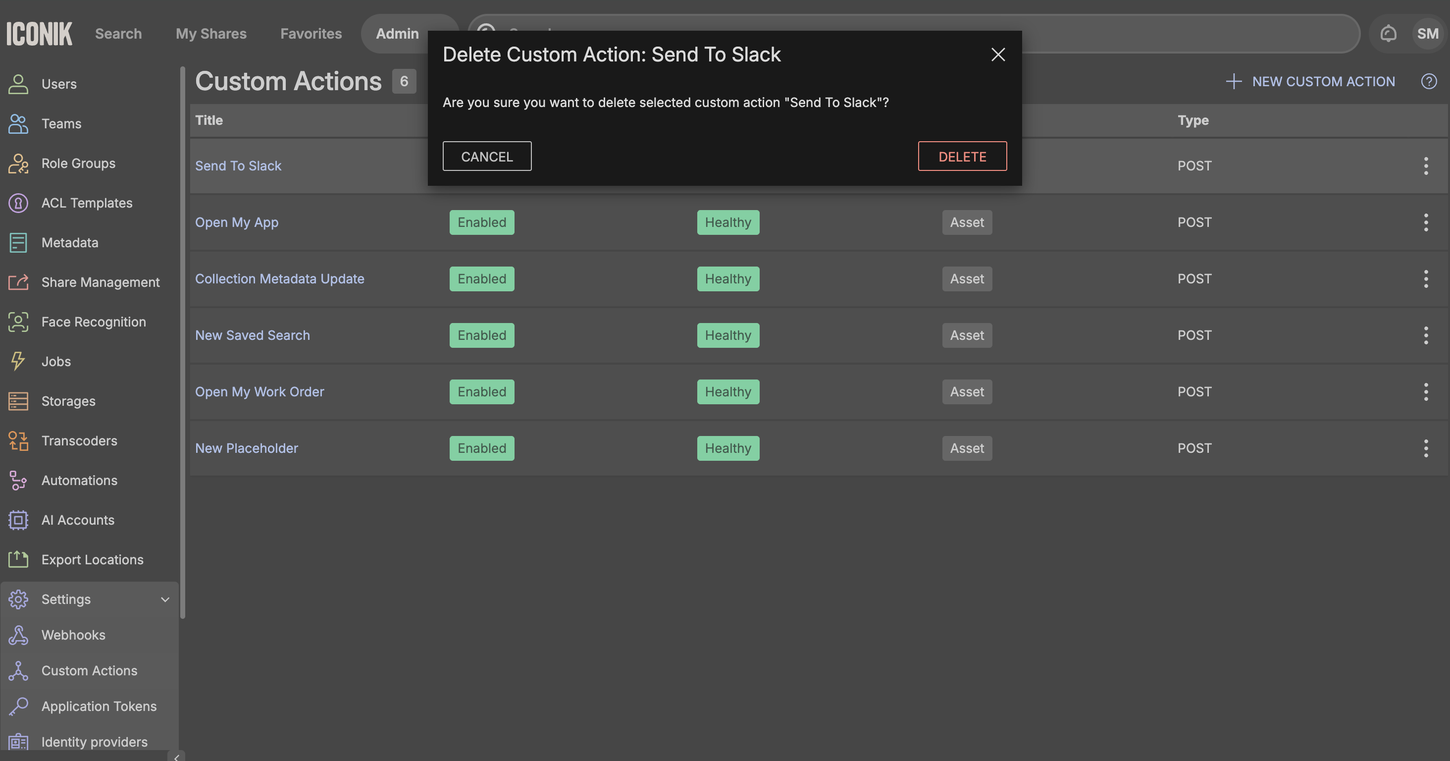Viewport: 1450px width, 761px height.
Task: Switch to the Favorites tab
Action: tap(311, 34)
